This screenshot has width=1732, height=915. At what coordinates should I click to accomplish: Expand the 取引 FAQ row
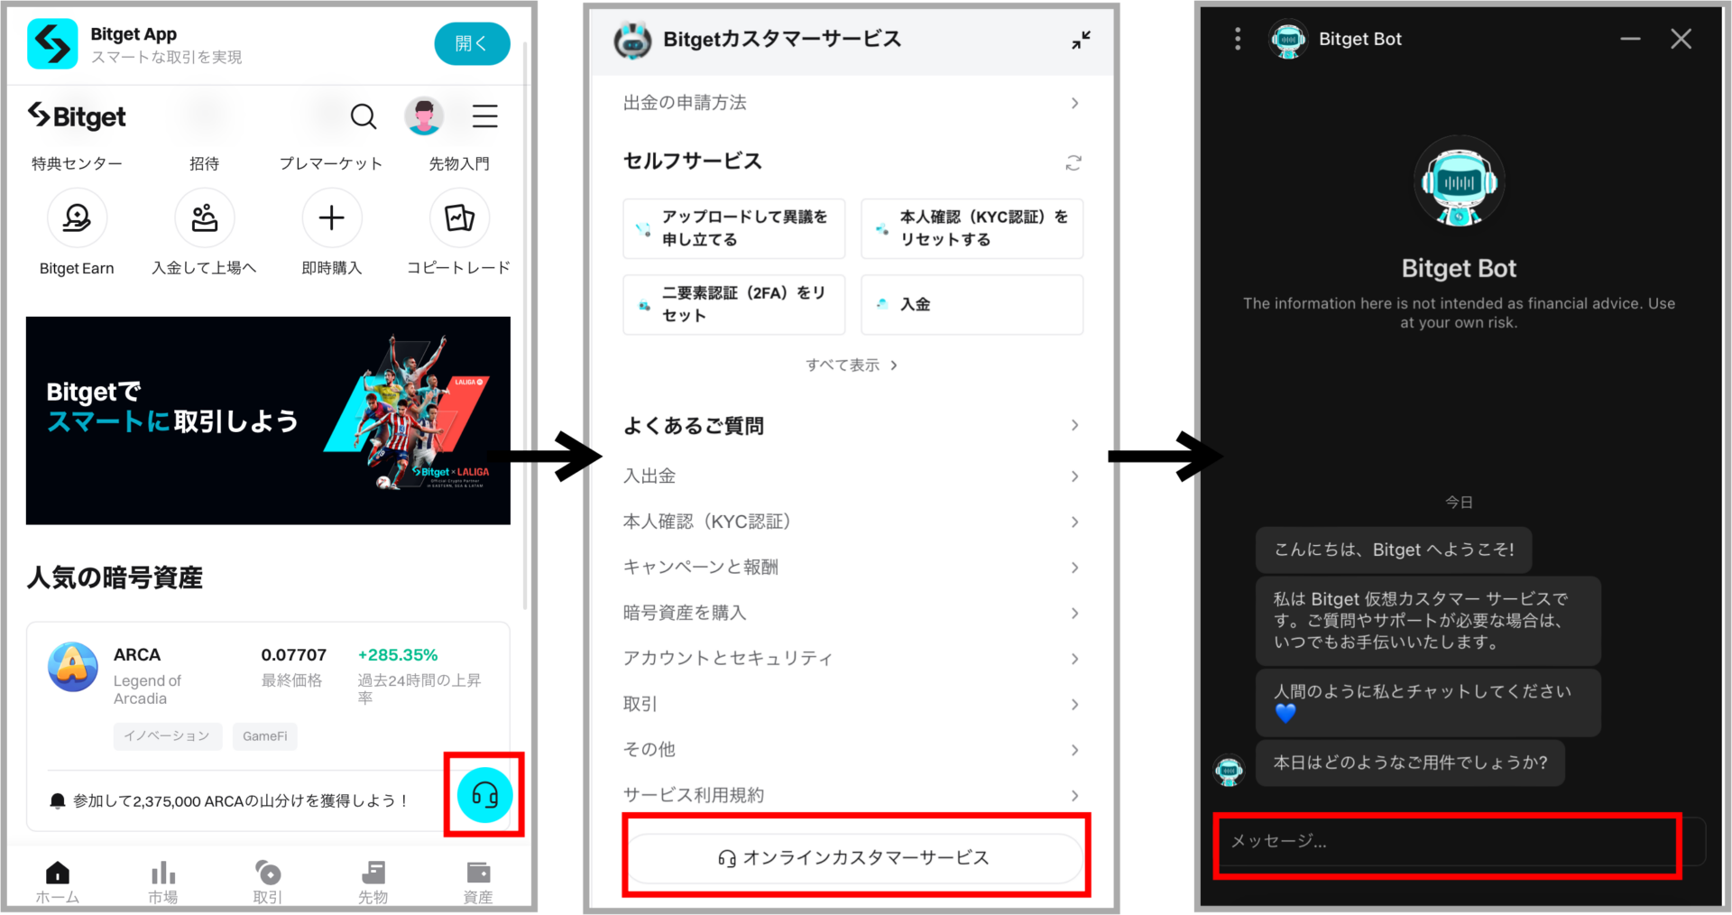(852, 704)
